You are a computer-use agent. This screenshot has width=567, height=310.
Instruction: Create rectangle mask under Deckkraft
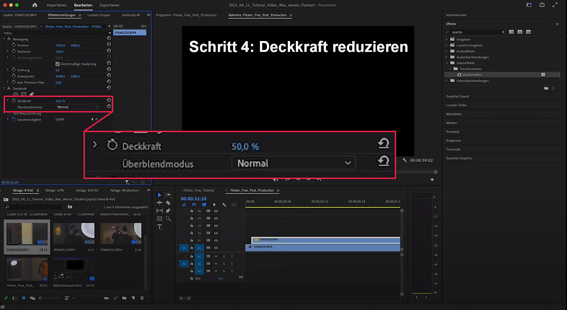(x=23, y=94)
